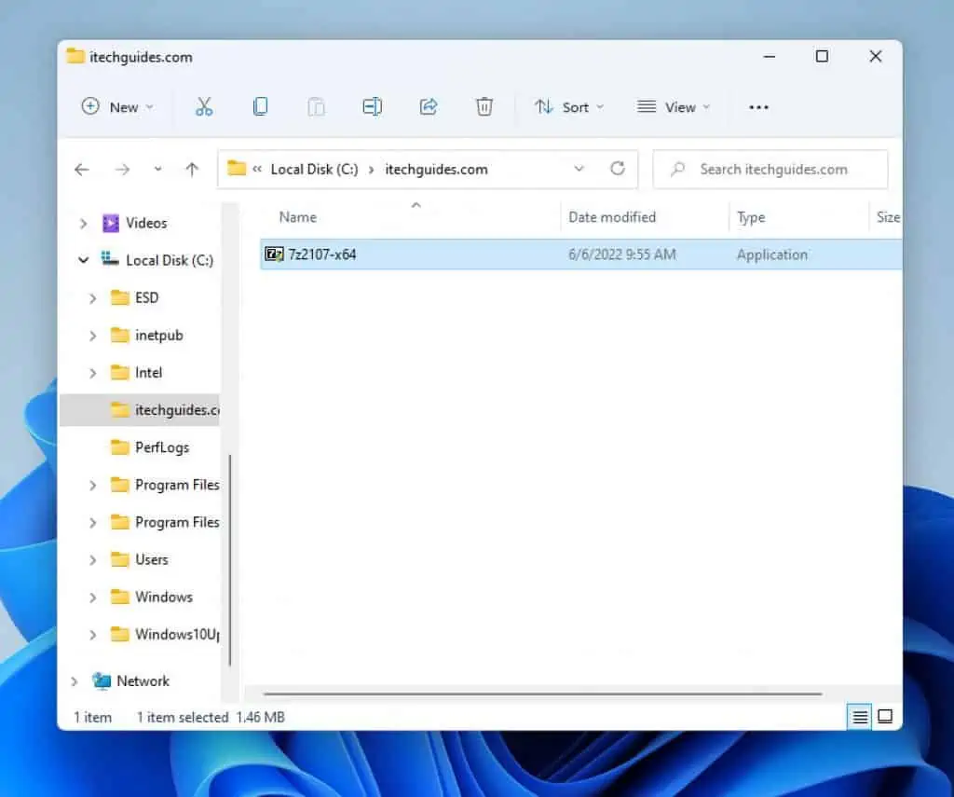Click the 7z2107-x64 application icon
The image size is (954, 797).
coord(275,254)
